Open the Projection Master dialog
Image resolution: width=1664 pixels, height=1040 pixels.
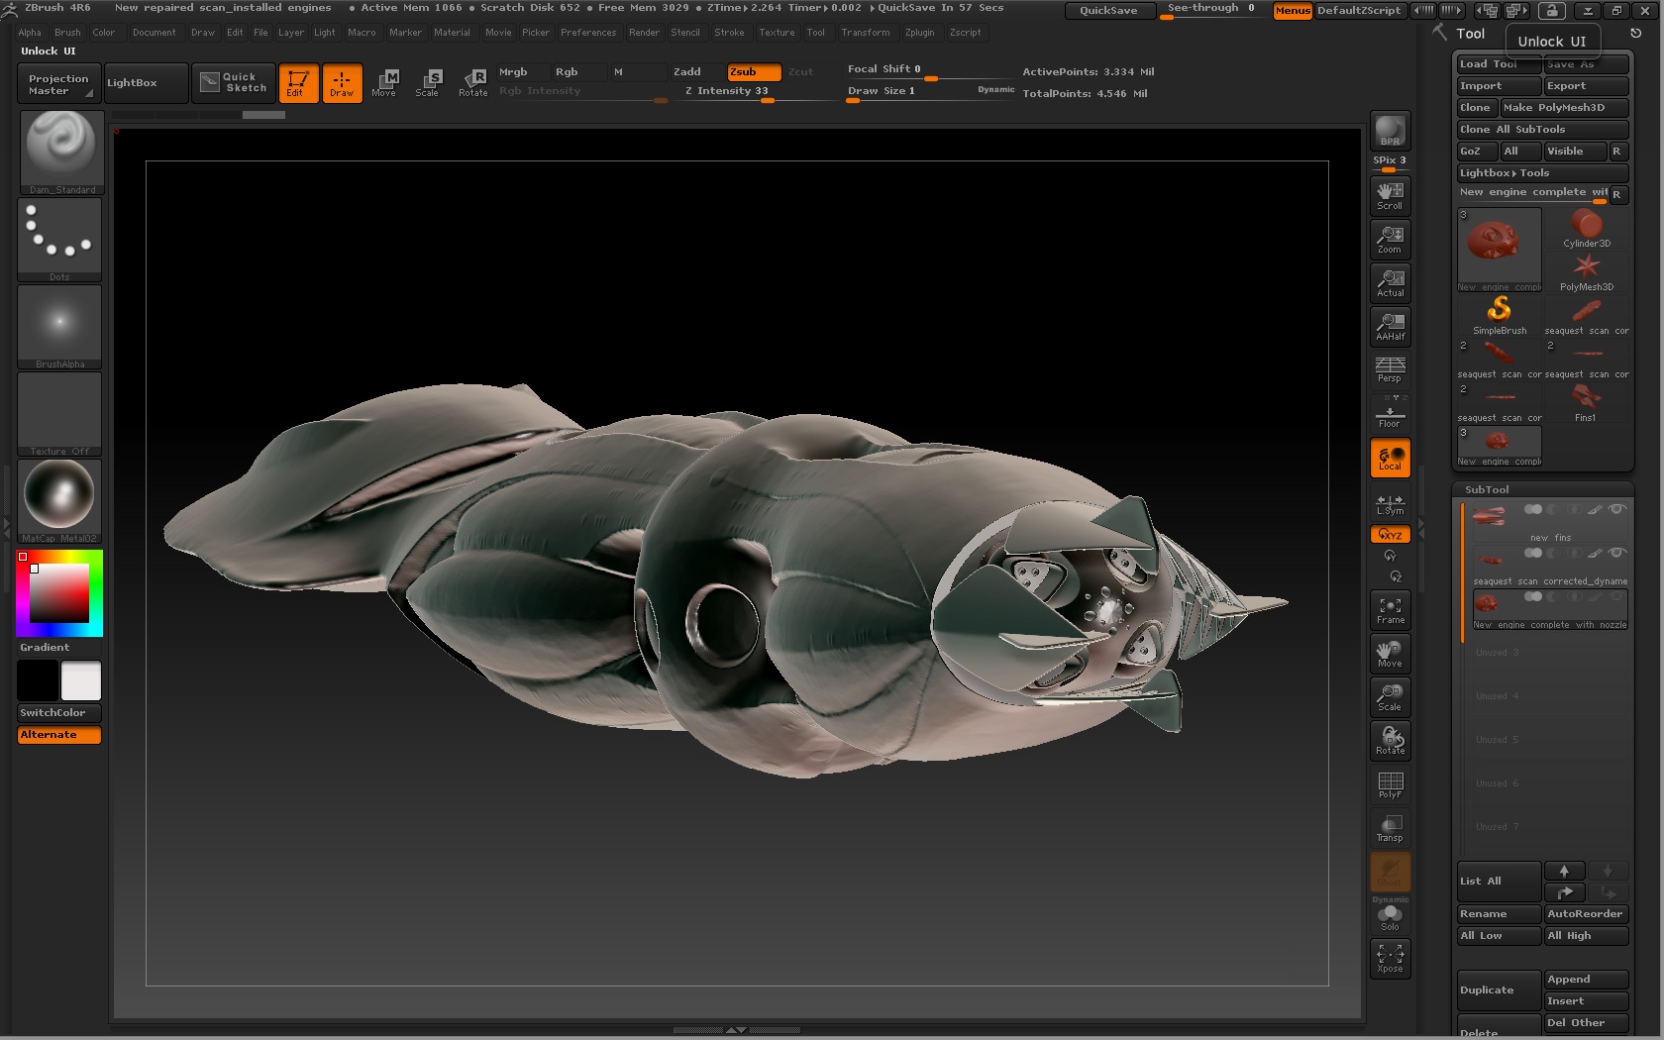(x=56, y=83)
